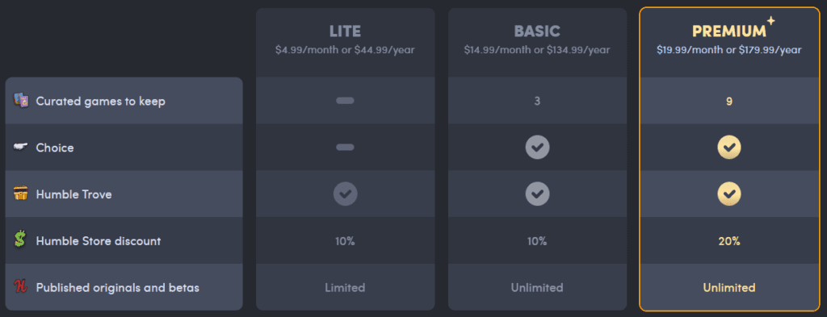Select the LITE plan heading

[346, 31]
